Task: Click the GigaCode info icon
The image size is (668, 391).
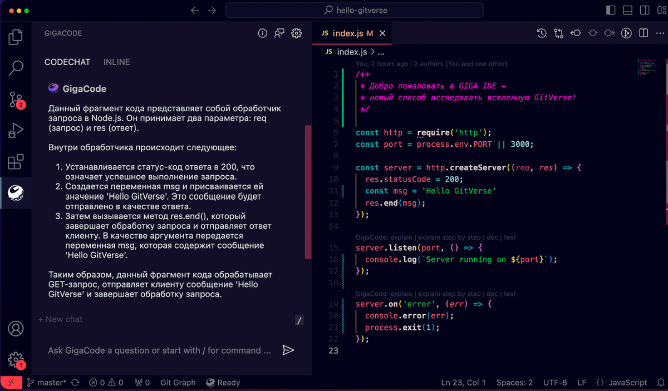Action: tap(263, 33)
